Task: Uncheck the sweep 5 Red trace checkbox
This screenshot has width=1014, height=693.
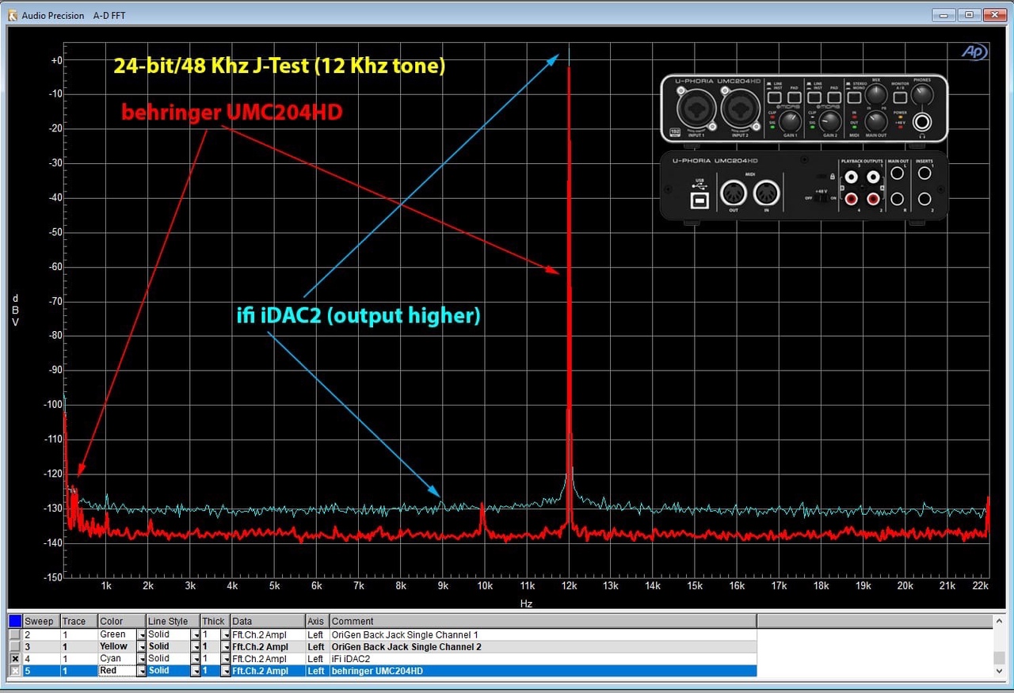Action: (15, 671)
